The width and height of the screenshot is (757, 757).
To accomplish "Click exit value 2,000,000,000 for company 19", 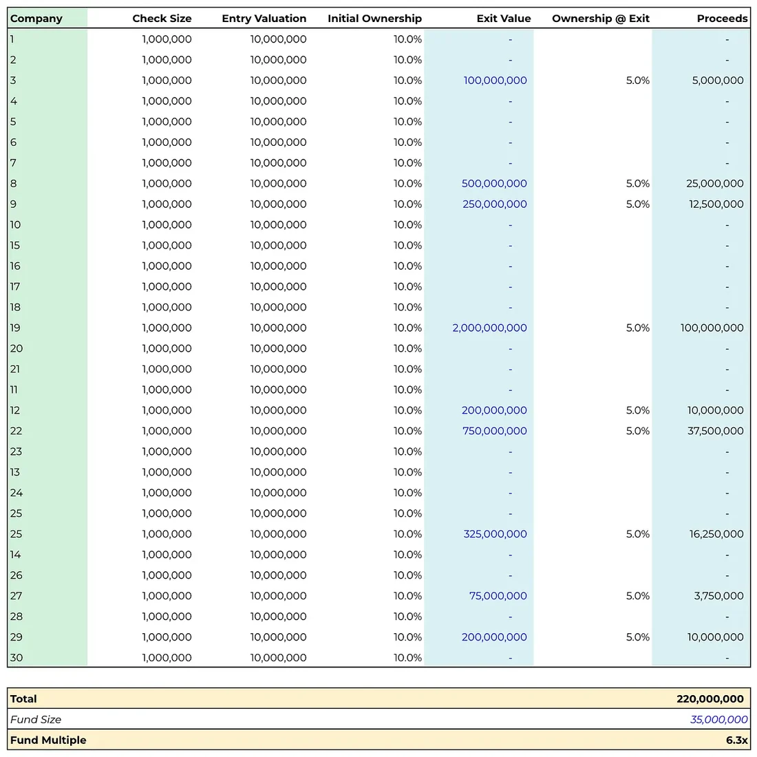I will (x=489, y=328).
